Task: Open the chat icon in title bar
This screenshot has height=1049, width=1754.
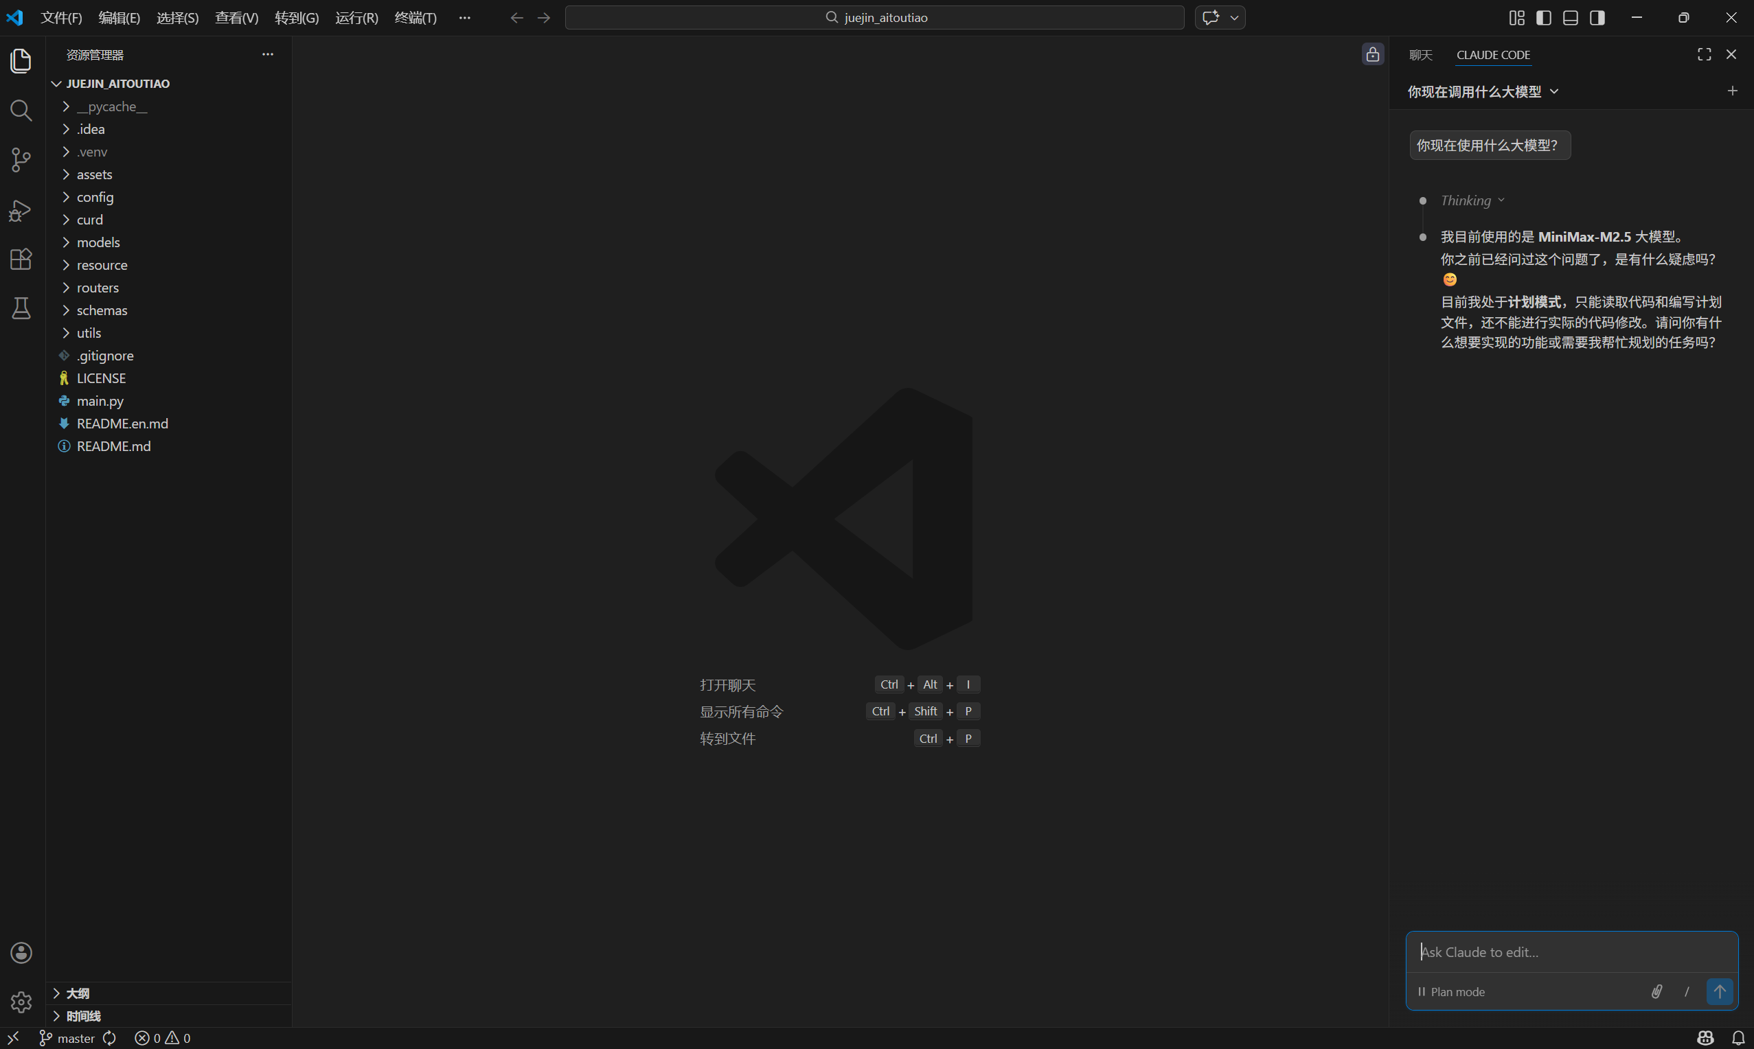Action: pos(1211,18)
